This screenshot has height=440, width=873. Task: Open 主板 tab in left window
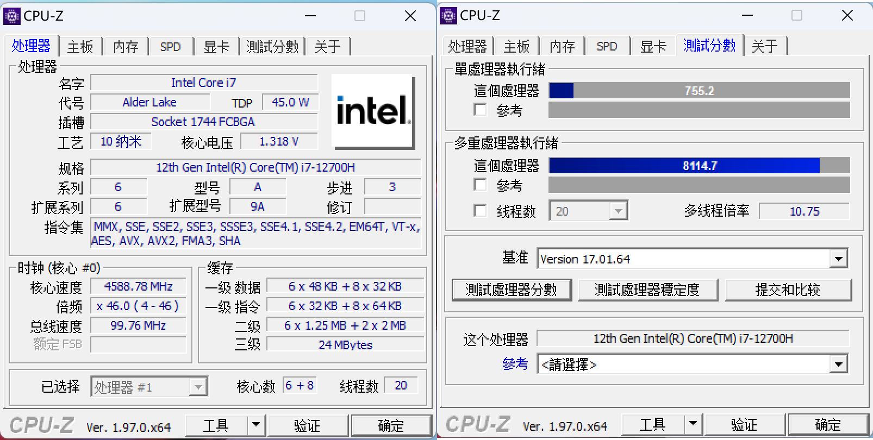[x=80, y=47]
